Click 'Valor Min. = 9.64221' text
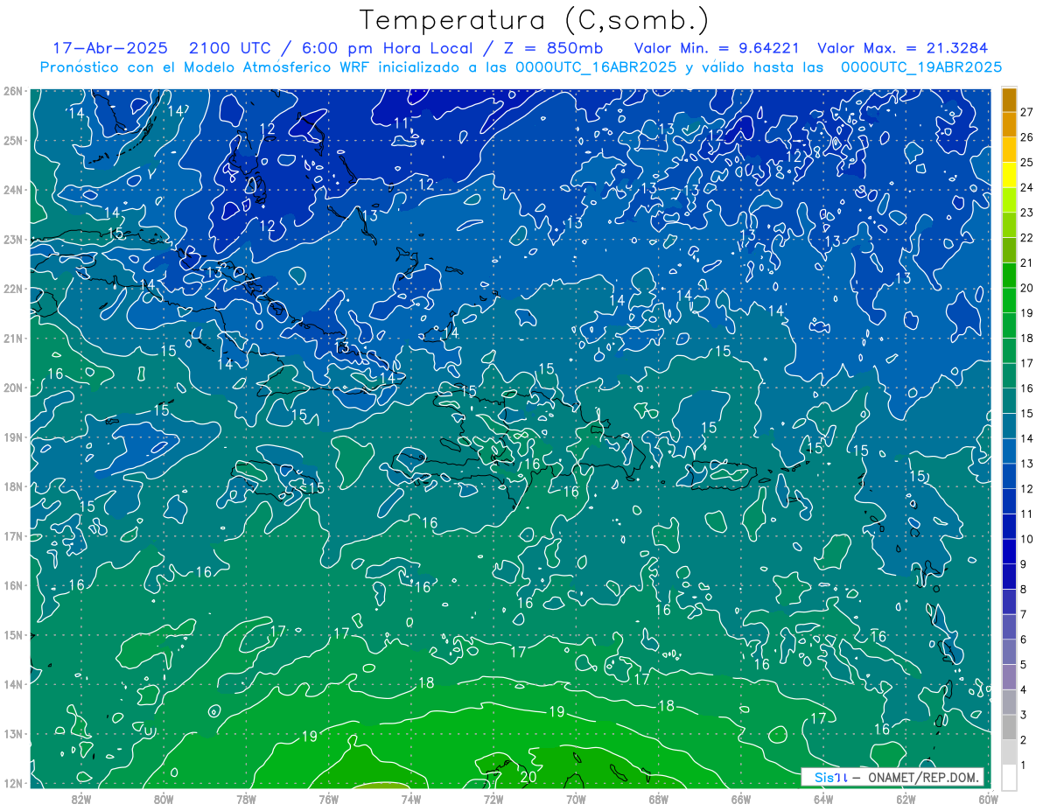Viewport: 1050px width, 811px height. point(717,48)
